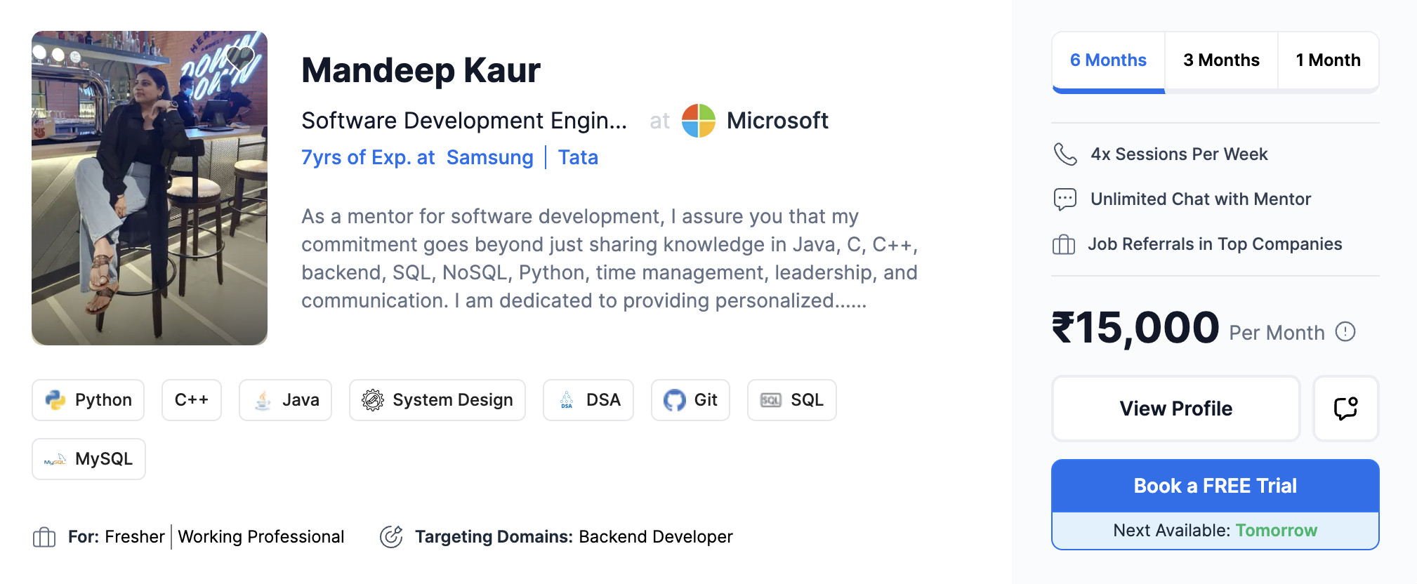
Task: Click the MySQL tag label text
Action: pyautogui.click(x=104, y=459)
